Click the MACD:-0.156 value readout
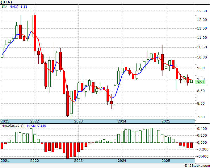The image size is (210, 168). 36,126
